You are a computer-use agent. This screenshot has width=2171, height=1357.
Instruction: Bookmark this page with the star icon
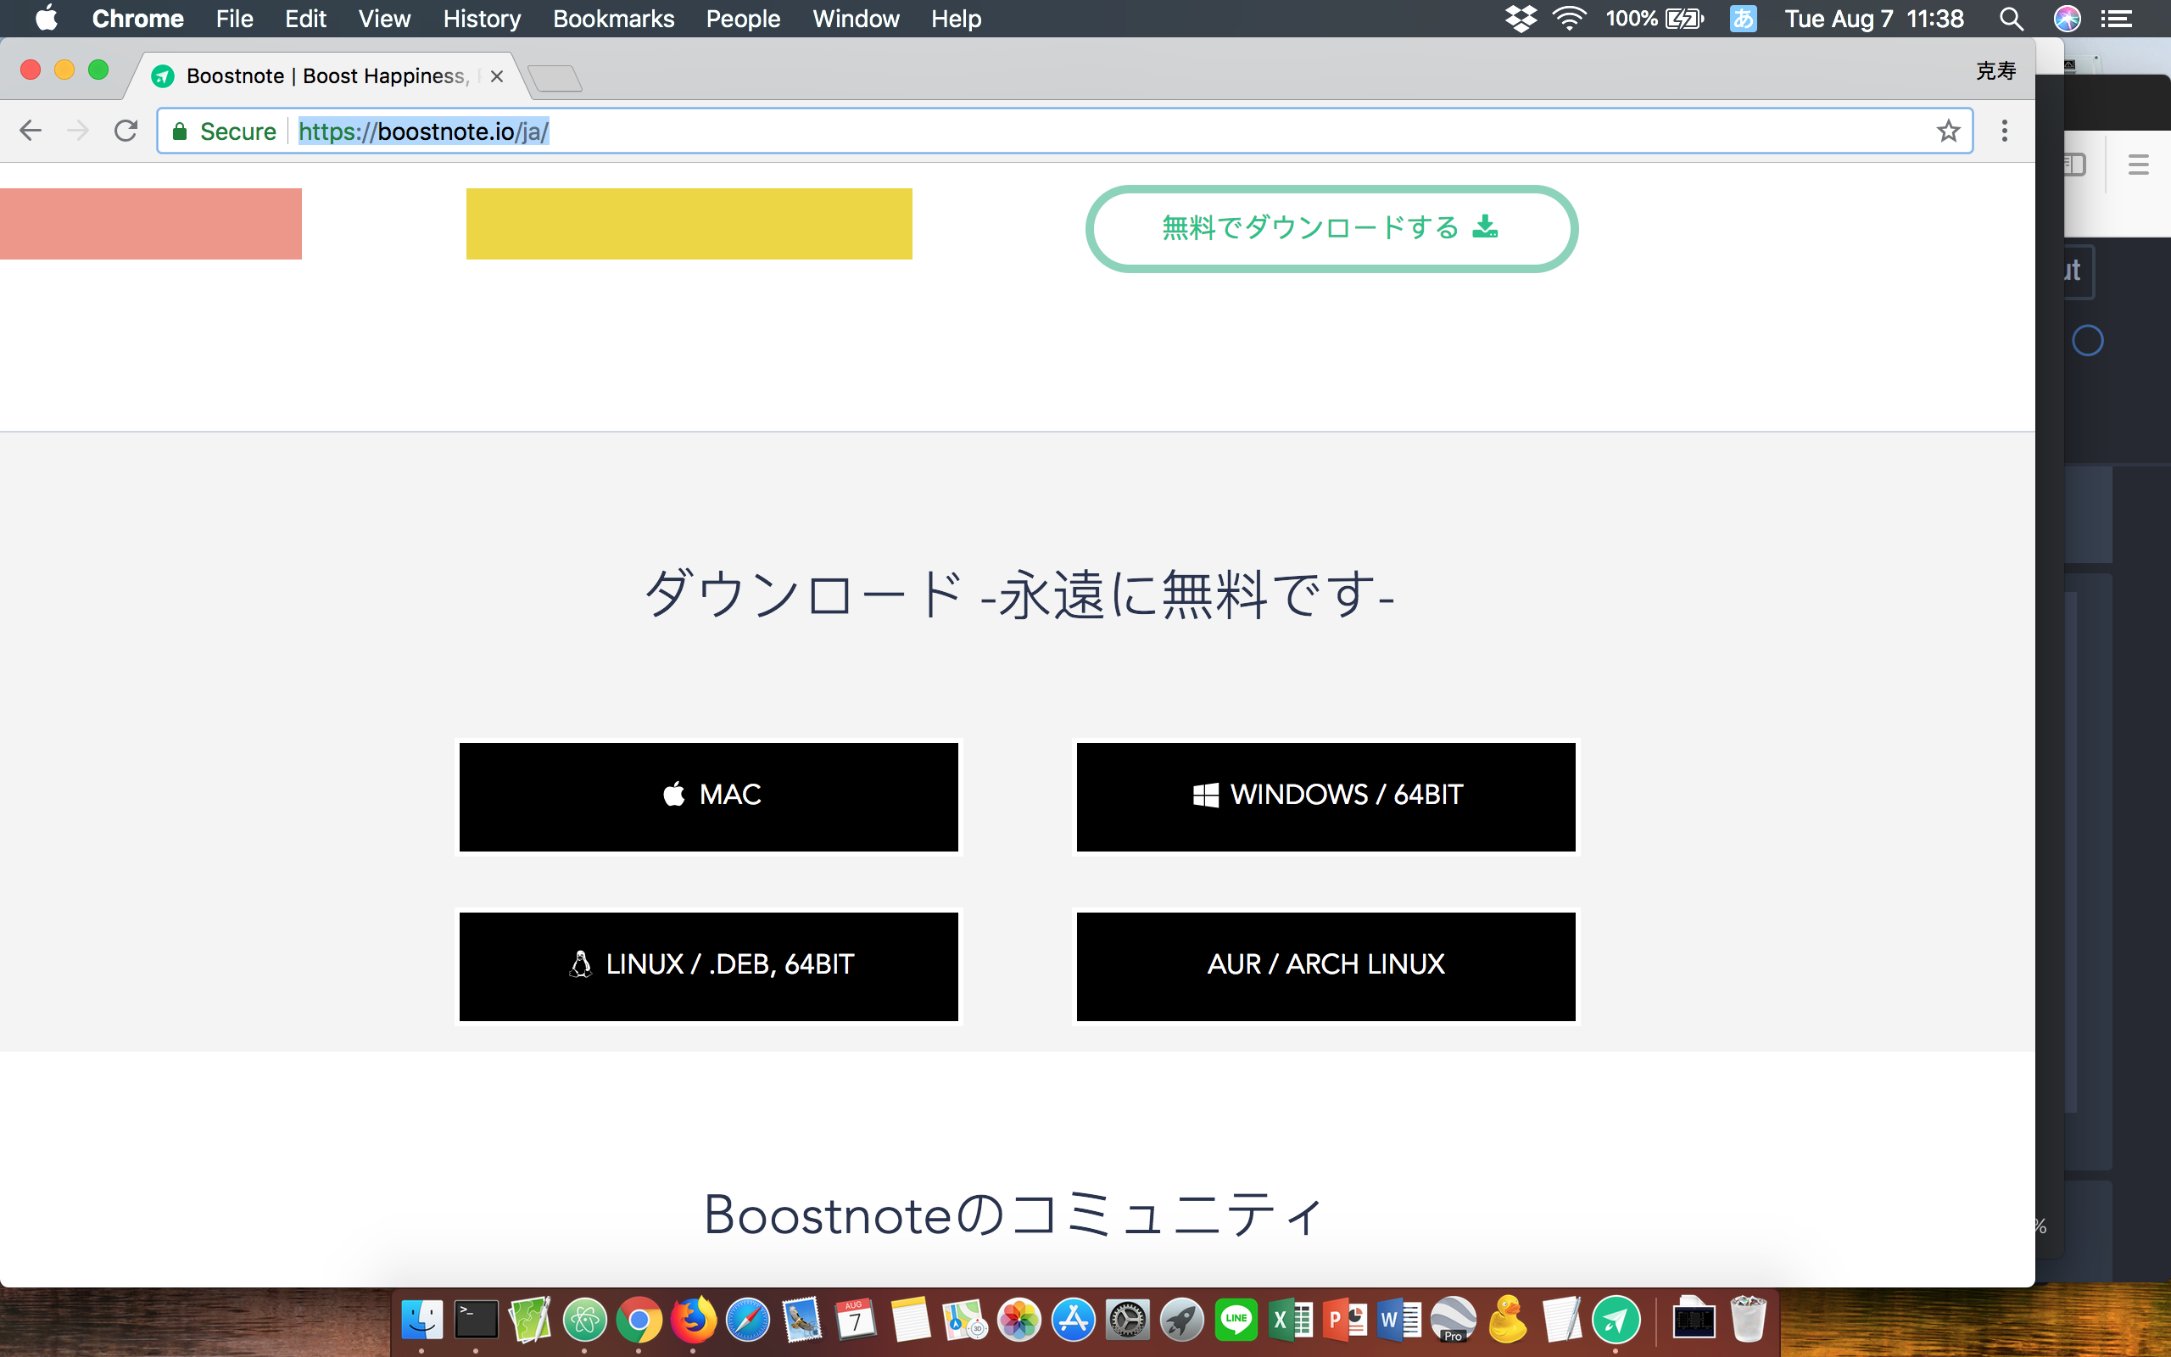tap(1948, 131)
